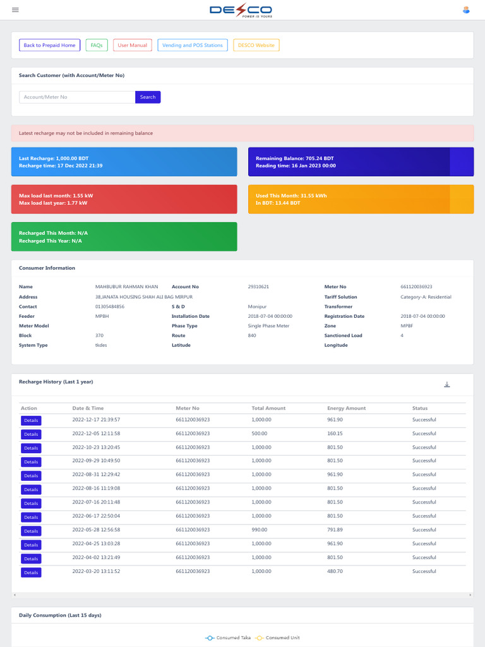The image size is (485, 647).
Task: Click the DESCO logo in the header
Action: tap(241, 10)
